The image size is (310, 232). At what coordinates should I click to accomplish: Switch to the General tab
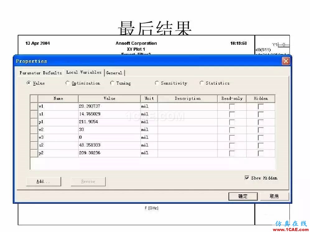coord(114,73)
